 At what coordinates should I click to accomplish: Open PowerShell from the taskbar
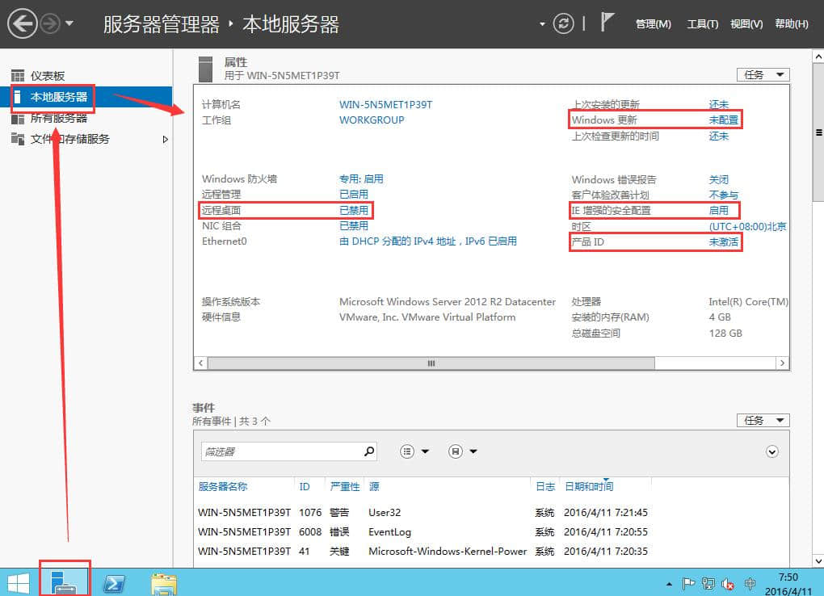click(x=114, y=583)
